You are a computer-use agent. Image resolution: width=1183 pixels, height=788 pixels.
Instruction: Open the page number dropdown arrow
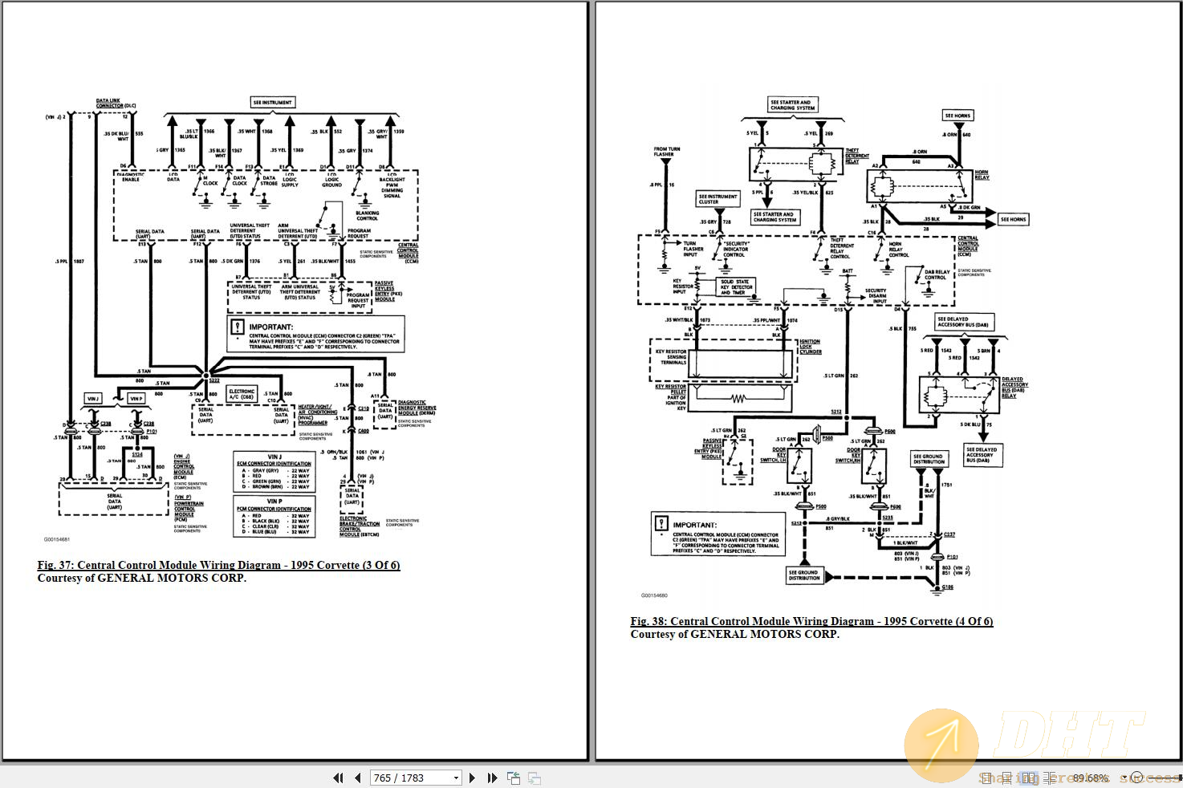coord(456,778)
